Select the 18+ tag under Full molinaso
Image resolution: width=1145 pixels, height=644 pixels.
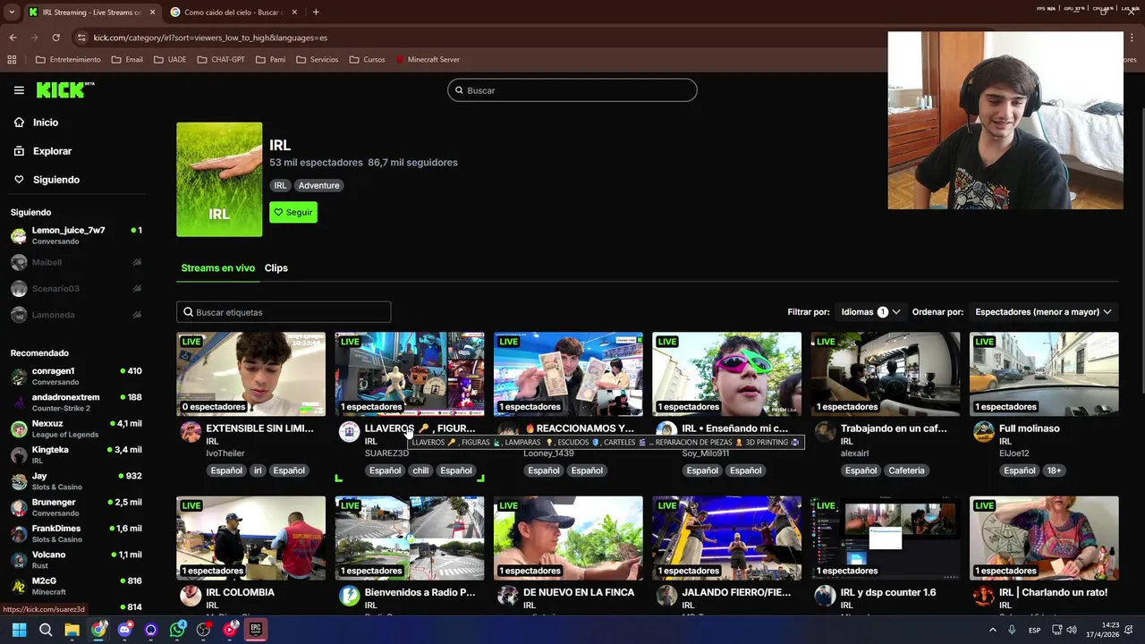(1054, 470)
